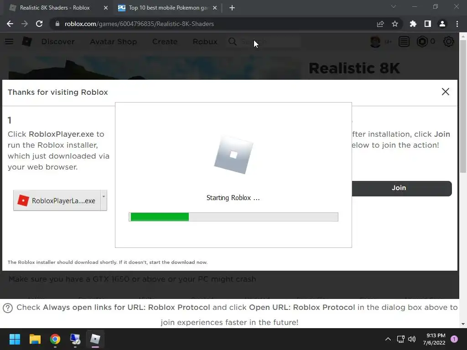Open the notification badge in the tray
The height and width of the screenshot is (350, 467).
click(x=454, y=339)
